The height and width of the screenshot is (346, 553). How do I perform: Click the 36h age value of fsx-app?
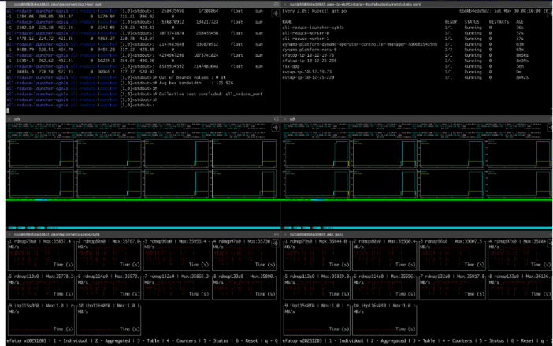coord(519,66)
